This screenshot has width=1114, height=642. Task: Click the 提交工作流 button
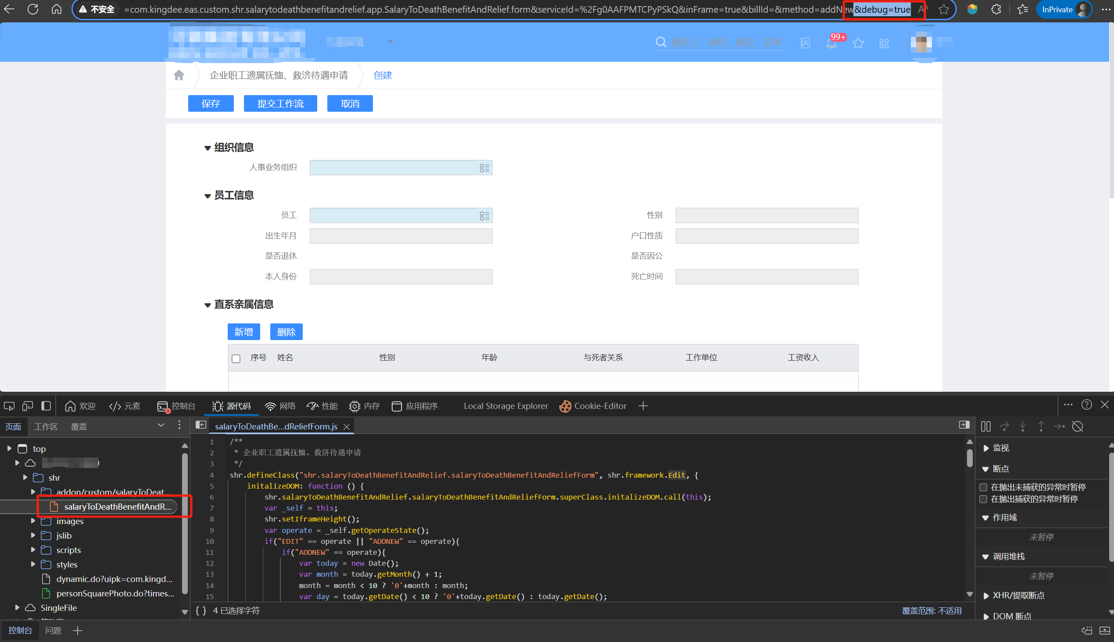point(280,103)
